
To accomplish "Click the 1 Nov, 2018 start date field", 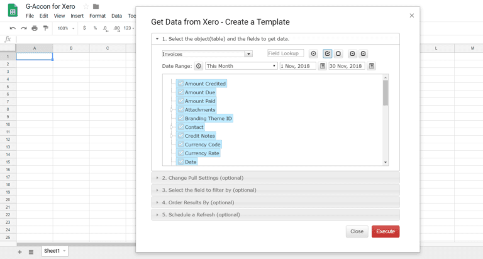I will 297,66.
